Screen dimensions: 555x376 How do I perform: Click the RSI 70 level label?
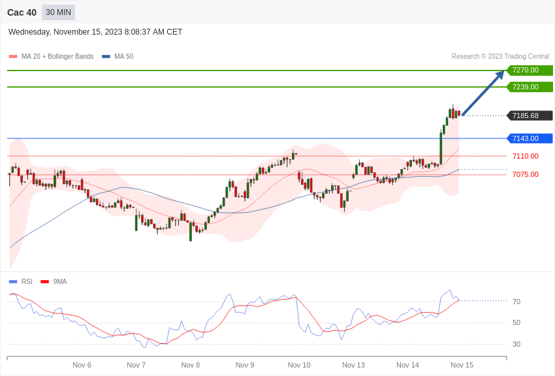click(516, 302)
